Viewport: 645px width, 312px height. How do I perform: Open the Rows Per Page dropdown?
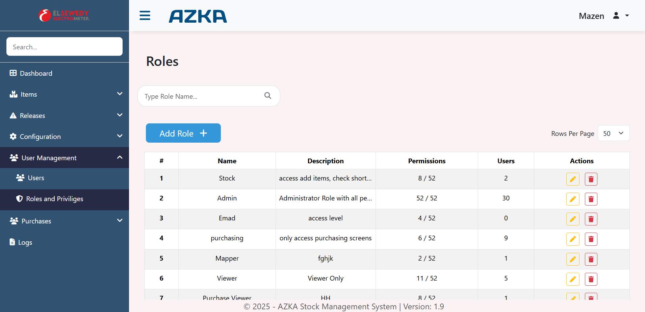pos(613,133)
